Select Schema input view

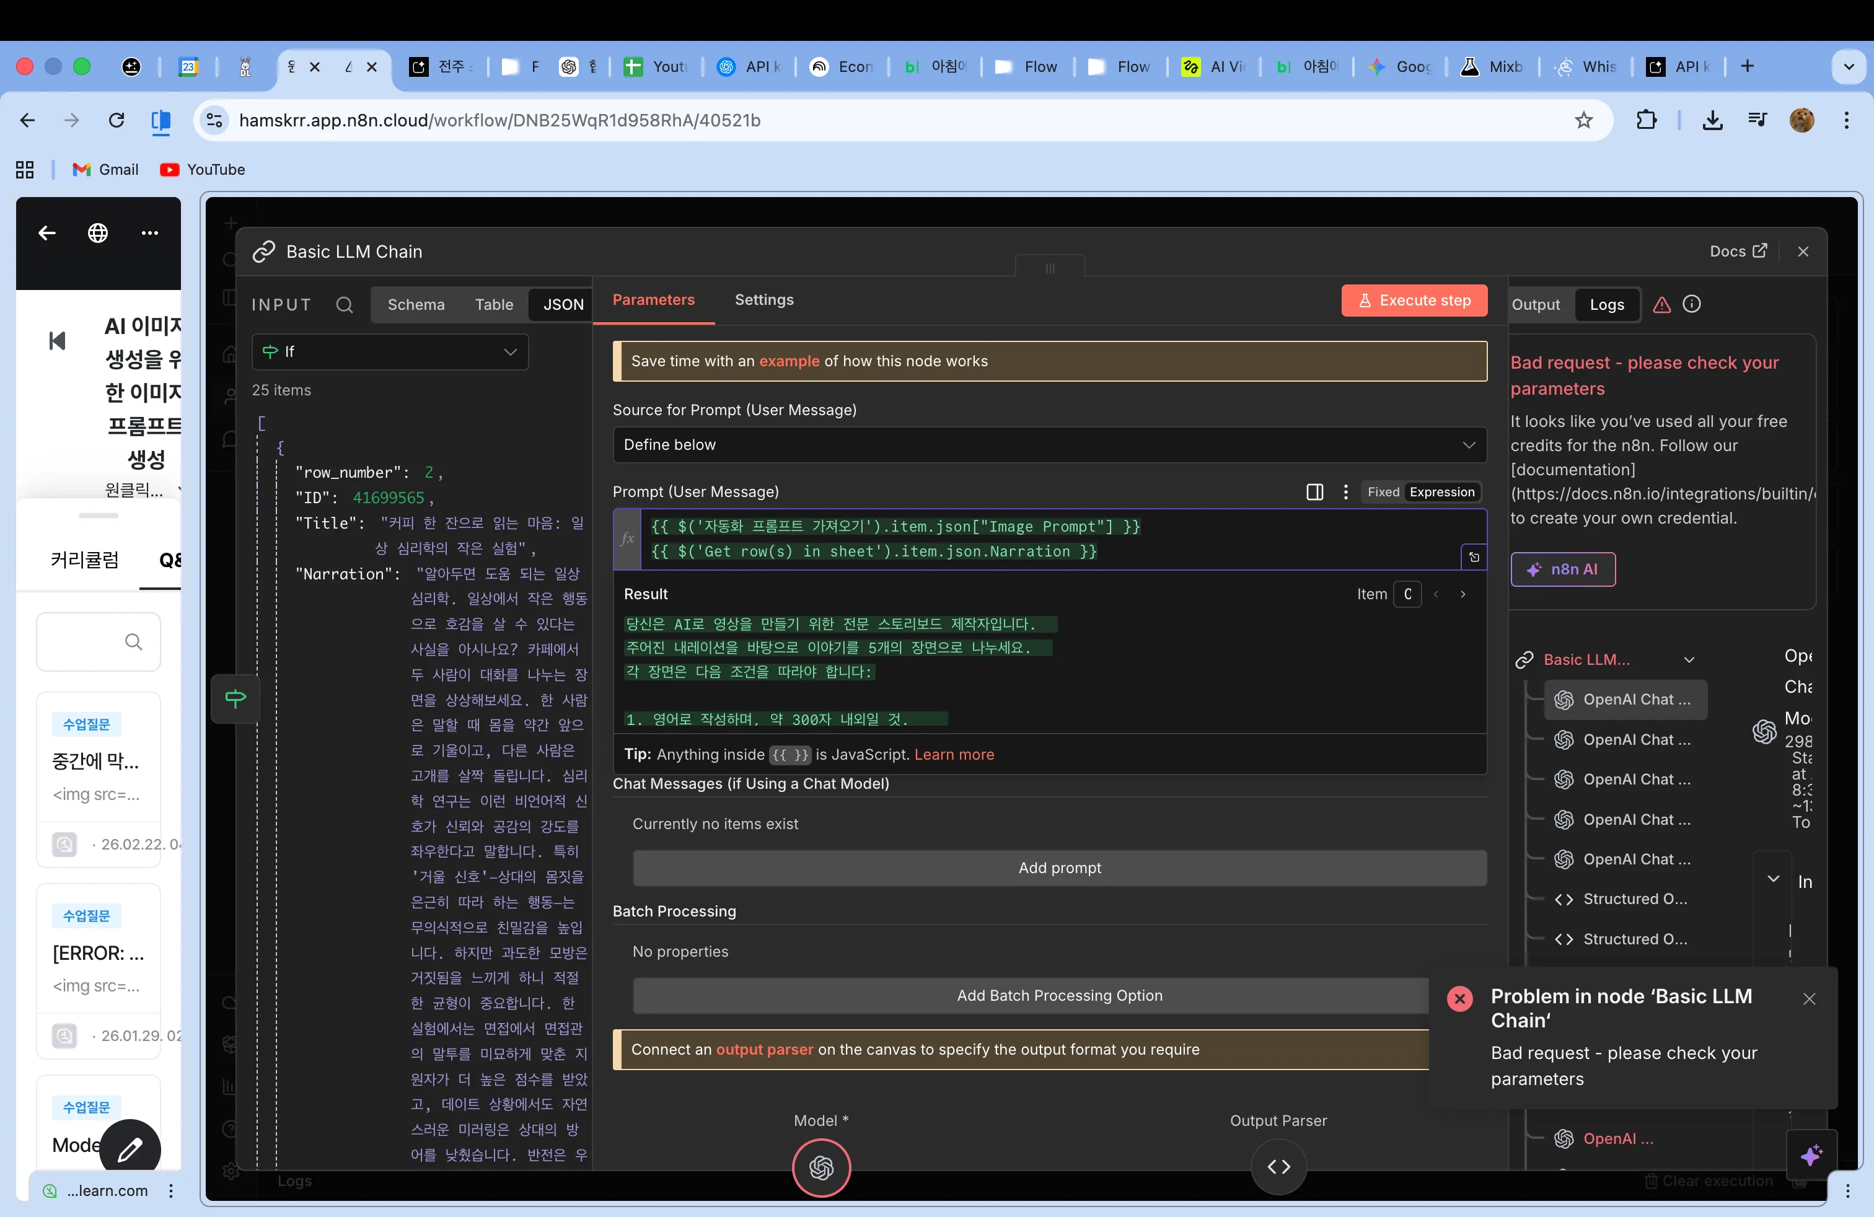click(x=416, y=305)
